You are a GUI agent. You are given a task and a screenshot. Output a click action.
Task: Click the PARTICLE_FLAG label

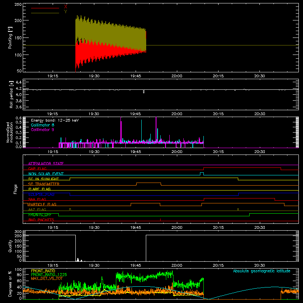tap(42, 204)
